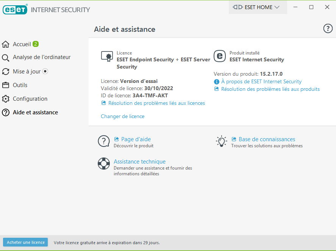Click the update progress indicator beside Mise à jour
Image resolution: width=336 pixels, height=251 pixels.
tap(45, 71)
